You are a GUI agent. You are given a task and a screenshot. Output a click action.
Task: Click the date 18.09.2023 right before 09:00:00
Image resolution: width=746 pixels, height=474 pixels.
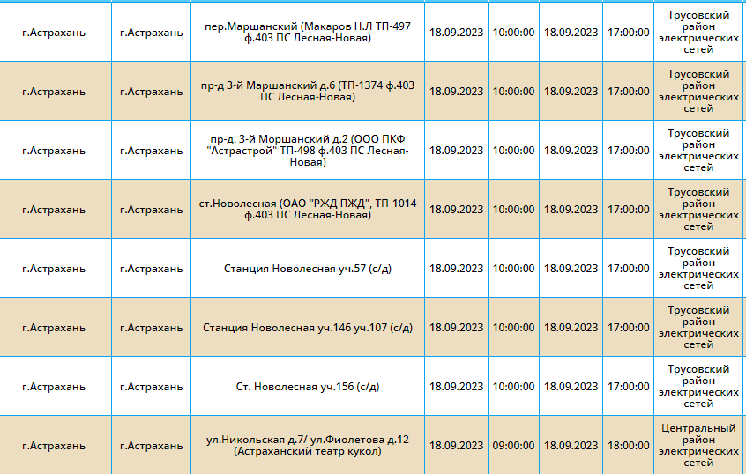coord(456,445)
